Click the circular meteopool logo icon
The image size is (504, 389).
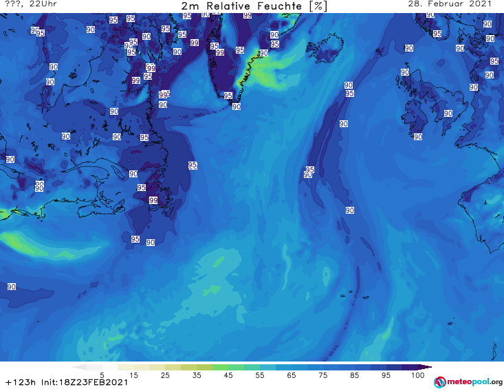(x=439, y=382)
